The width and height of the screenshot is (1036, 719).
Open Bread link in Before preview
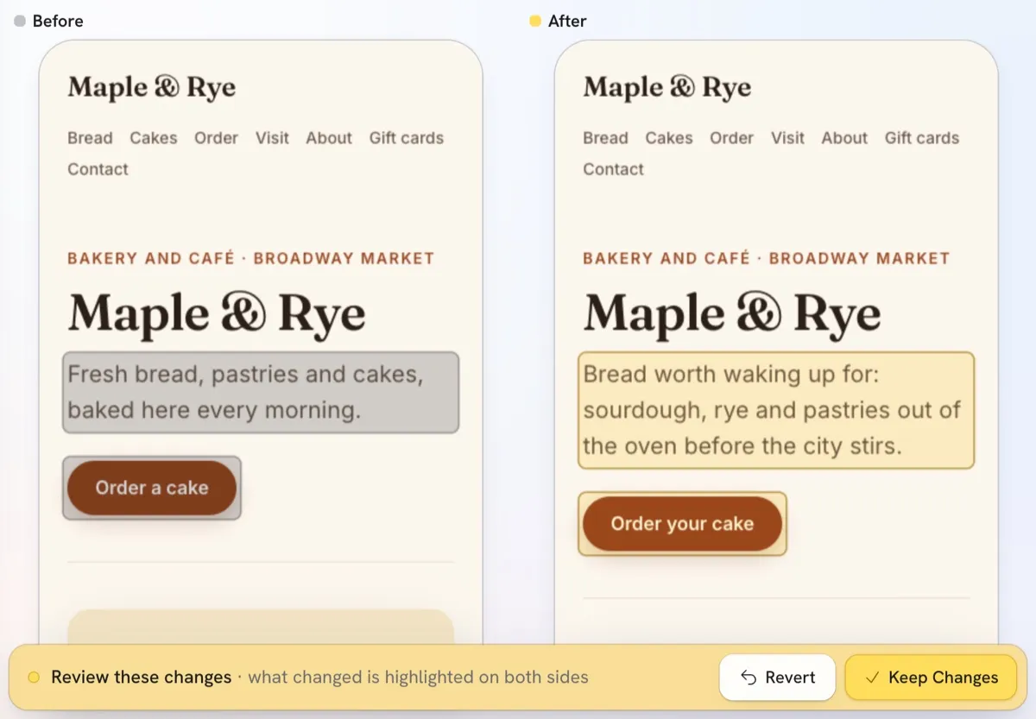(90, 138)
